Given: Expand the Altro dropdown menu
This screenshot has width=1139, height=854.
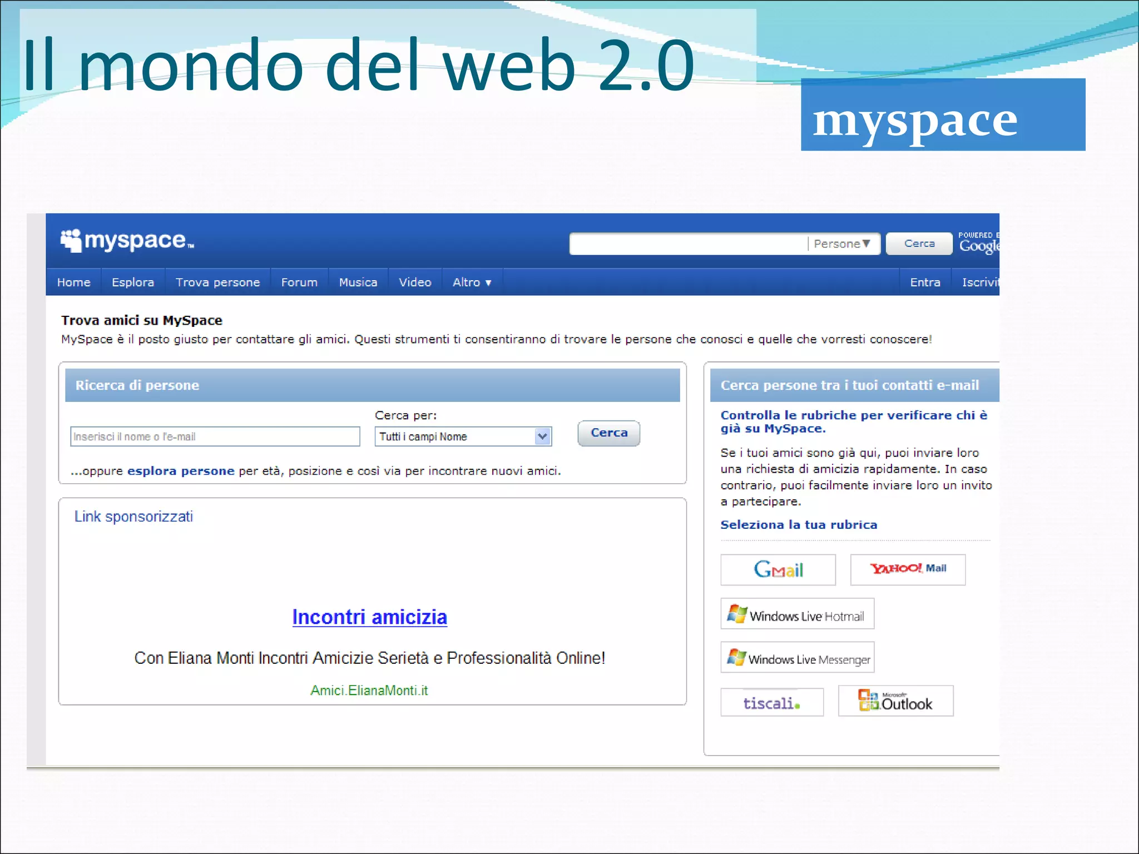Looking at the screenshot, I should coord(472,282).
